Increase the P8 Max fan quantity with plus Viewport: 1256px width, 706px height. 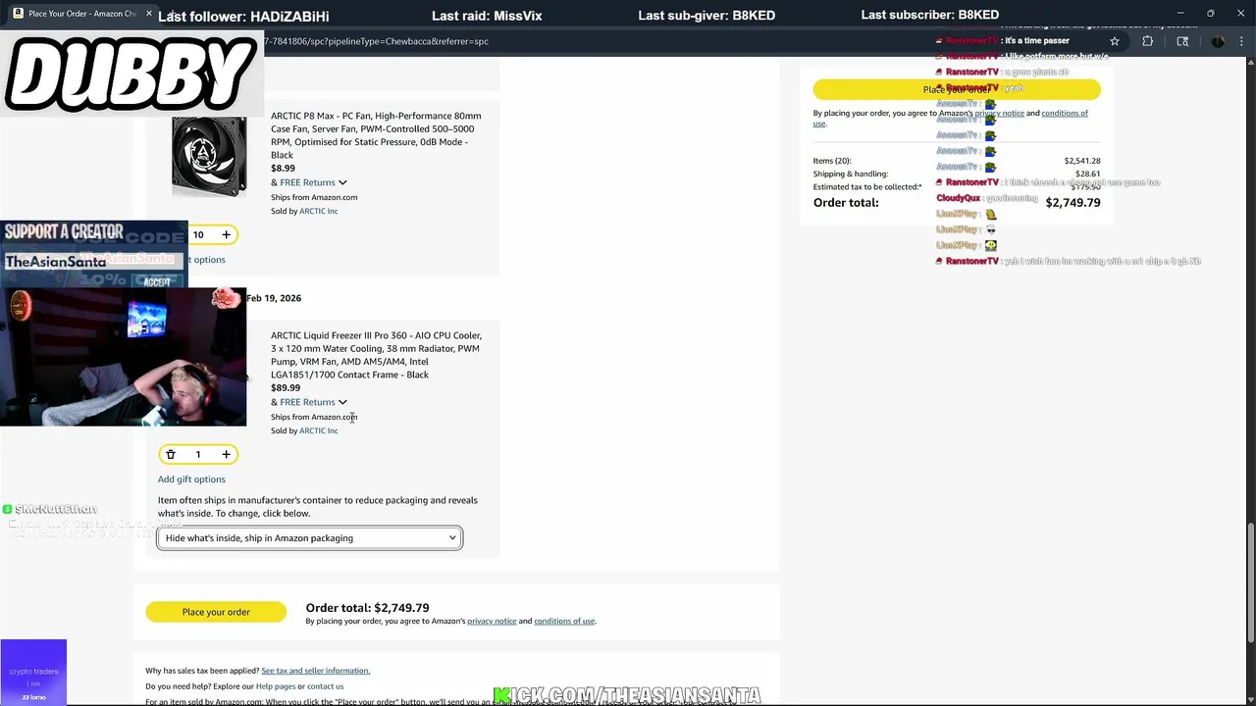click(x=226, y=234)
